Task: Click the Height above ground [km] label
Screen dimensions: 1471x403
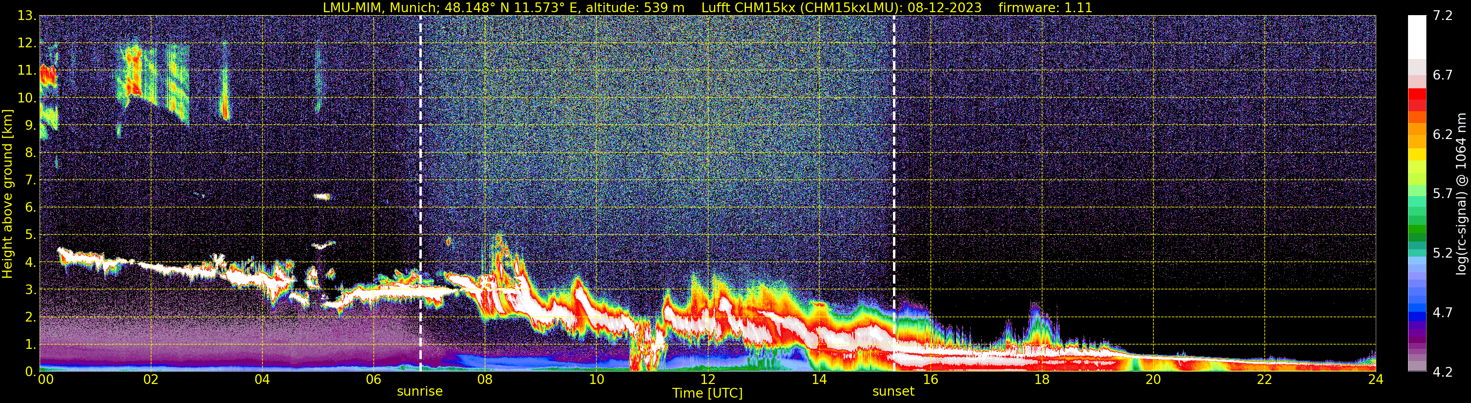Action: pyautogui.click(x=7, y=194)
